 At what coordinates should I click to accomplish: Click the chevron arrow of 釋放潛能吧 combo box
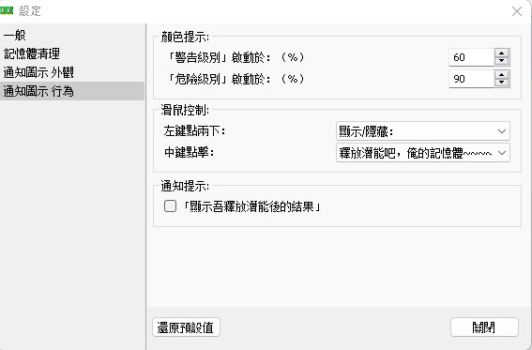pyautogui.click(x=502, y=153)
